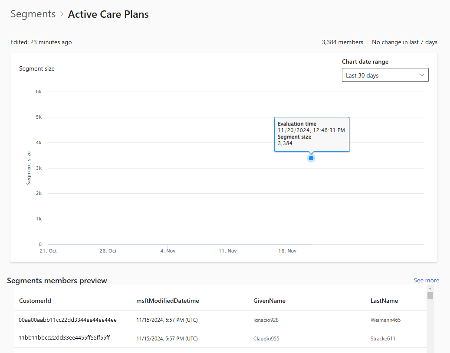Navigate back via the Segments breadcrumb
Image resolution: width=450 pixels, height=353 pixels.
(33, 14)
